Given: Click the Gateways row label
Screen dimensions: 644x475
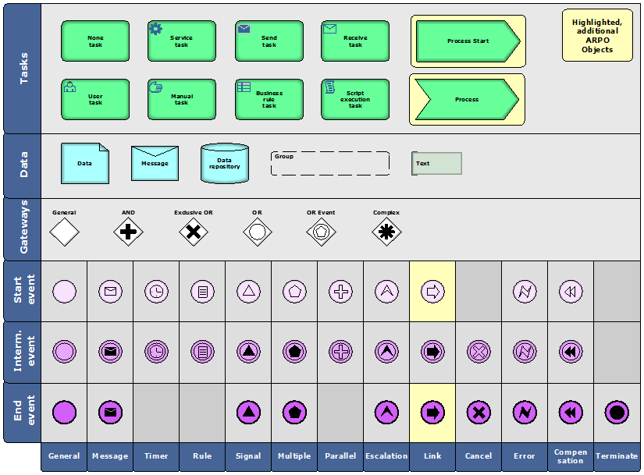Looking at the screenshot, I should pos(23,229).
